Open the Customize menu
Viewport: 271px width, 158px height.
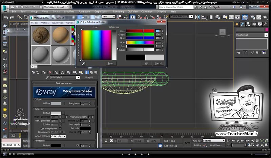coord(147,12)
